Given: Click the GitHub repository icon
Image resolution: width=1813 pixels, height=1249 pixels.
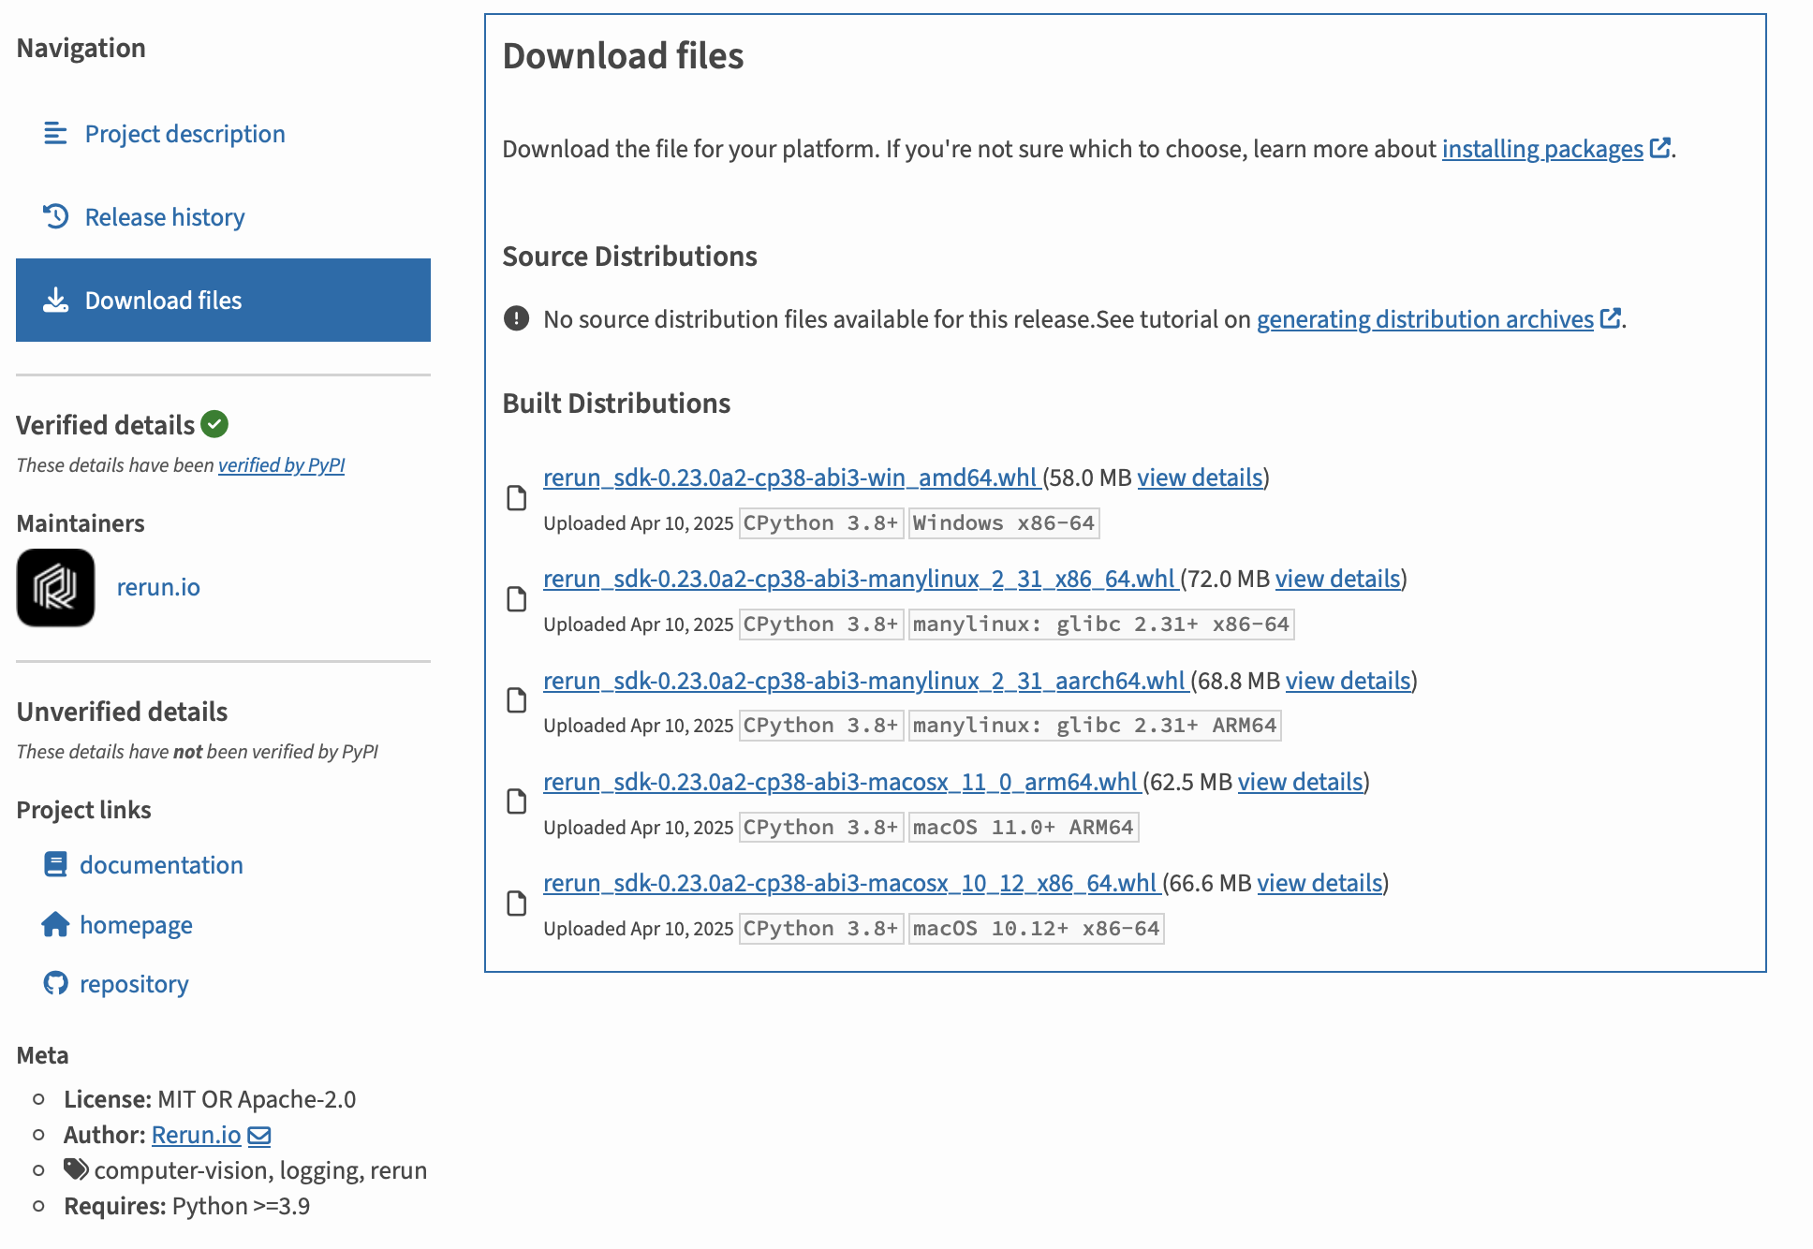Looking at the screenshot, I should point(55,983).
